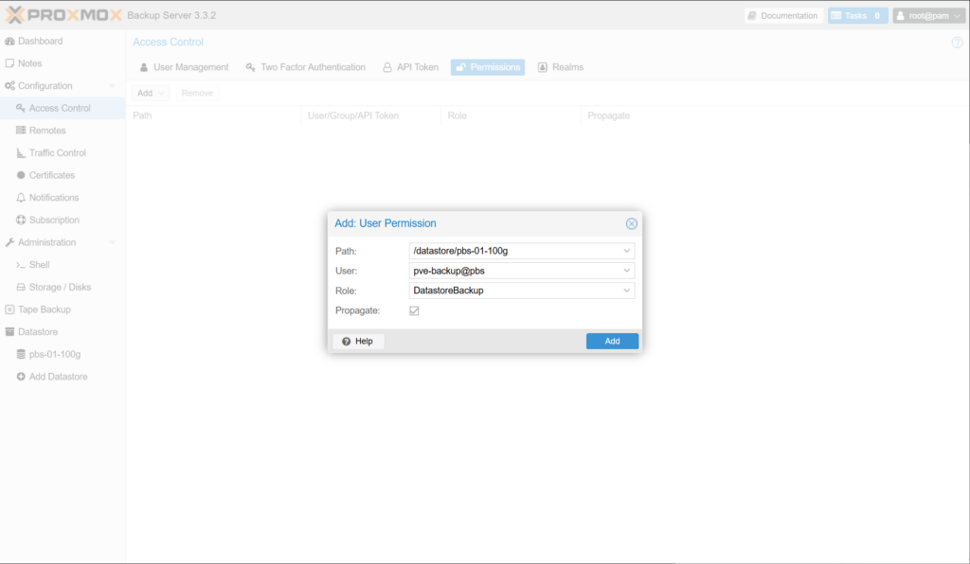Image resolution: width=970 pixels, height=564 pixels.
Task: Expand the Role dropdown
Action: tap(626, 291)
